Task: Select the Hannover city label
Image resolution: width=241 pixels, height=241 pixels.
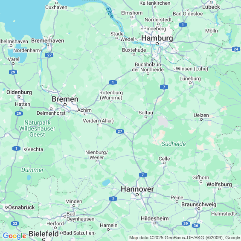Action: (x=137, y=189)
